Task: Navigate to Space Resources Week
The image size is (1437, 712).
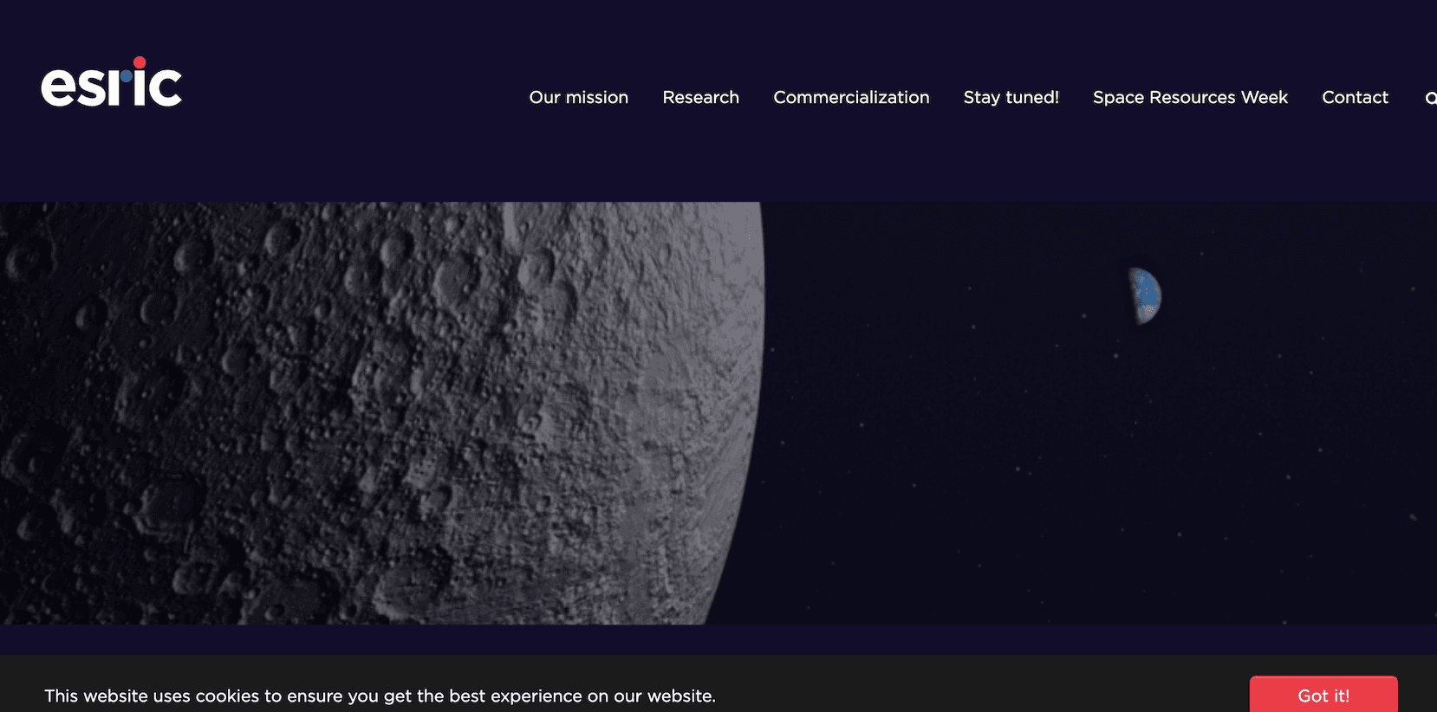Action: coord(1189,98)
